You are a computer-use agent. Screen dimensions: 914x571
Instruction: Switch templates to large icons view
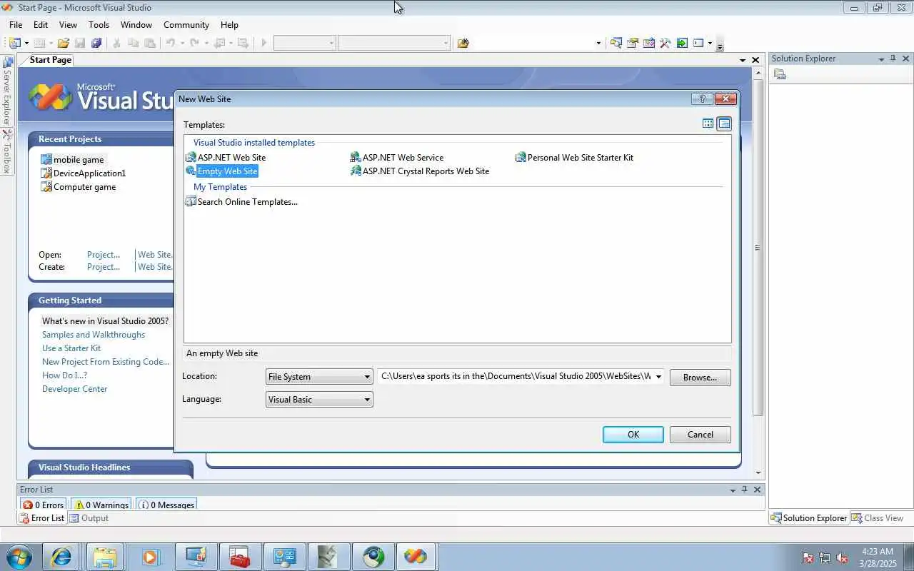(708, 123)
